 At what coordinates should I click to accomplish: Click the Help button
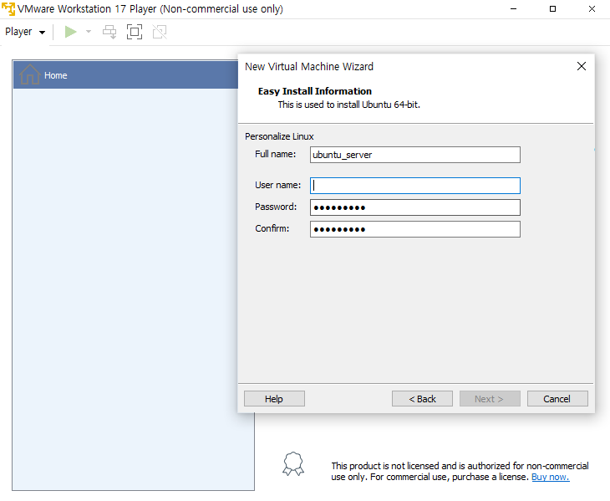click(274, 399)
